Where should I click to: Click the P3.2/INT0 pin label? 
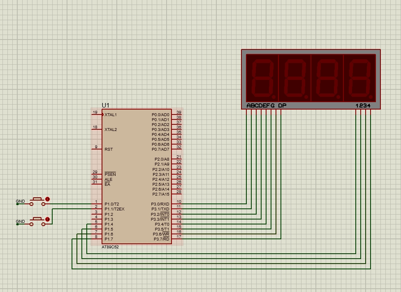coord(160,215)
